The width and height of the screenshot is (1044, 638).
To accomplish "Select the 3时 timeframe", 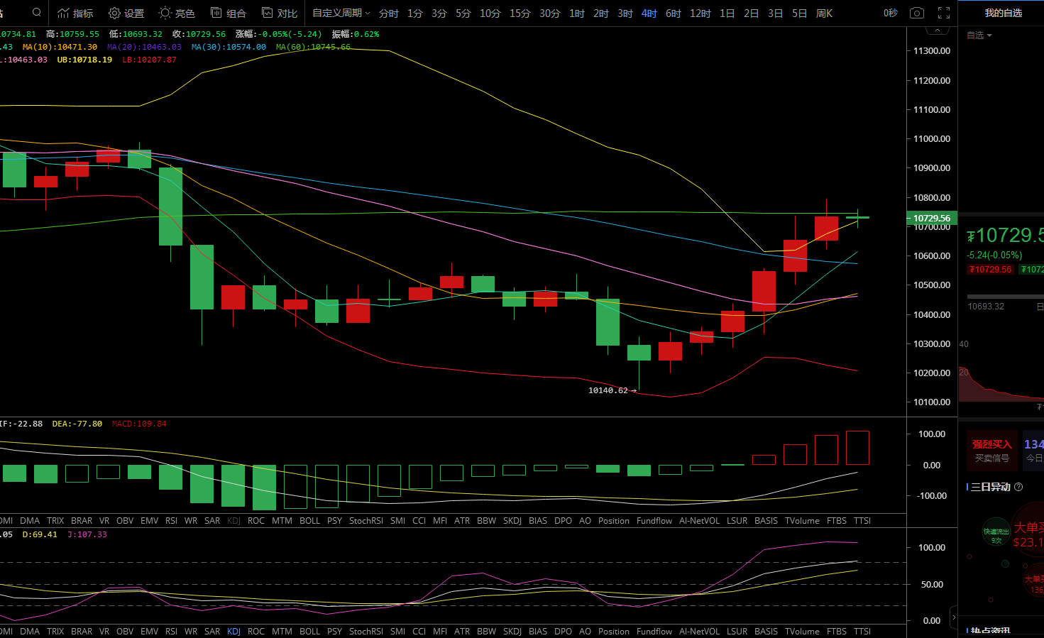I will pos(625,13).
